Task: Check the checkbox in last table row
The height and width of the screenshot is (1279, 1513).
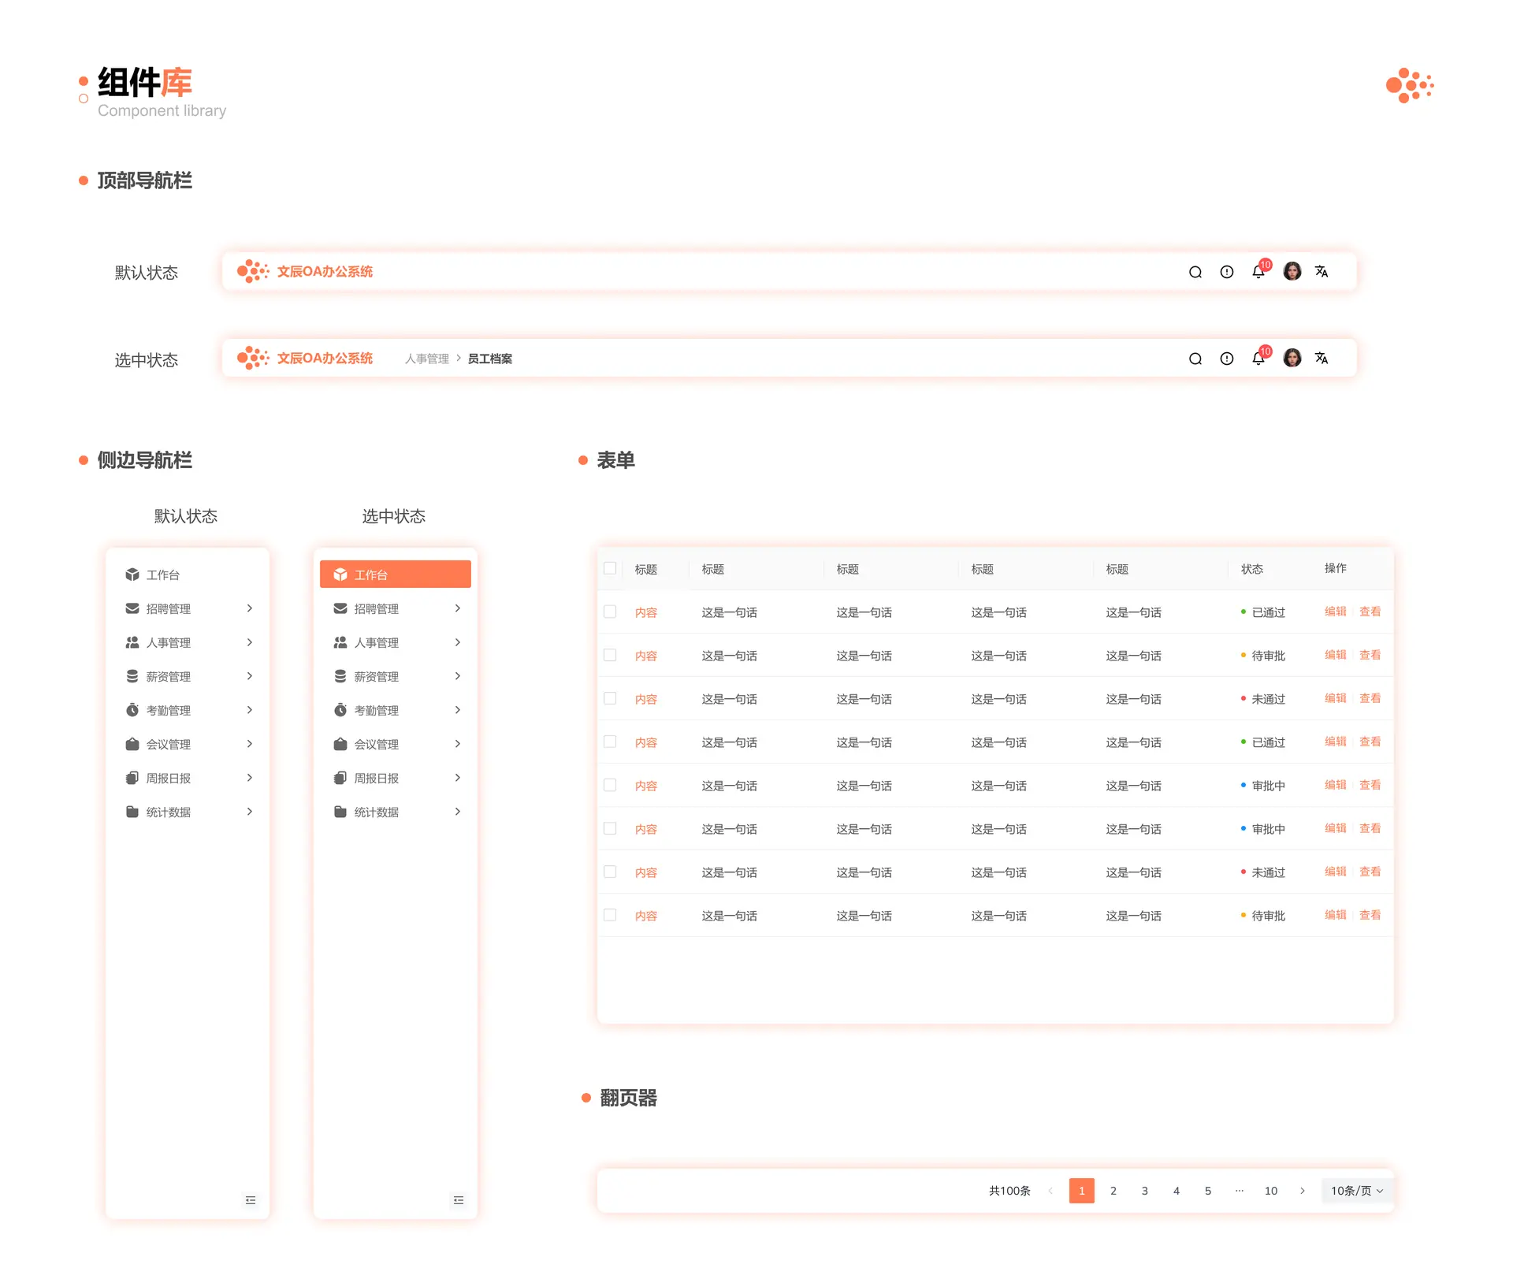Action: [610, 915]
